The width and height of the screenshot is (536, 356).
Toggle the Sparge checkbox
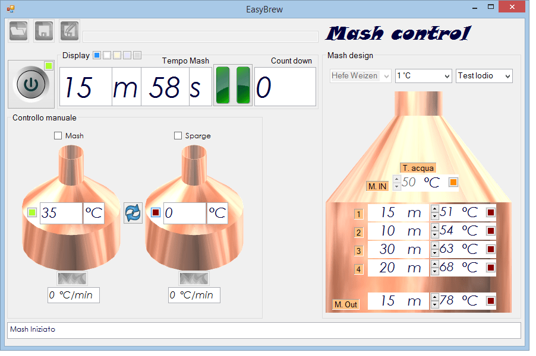pyautogui.click(x=178, y=136)
